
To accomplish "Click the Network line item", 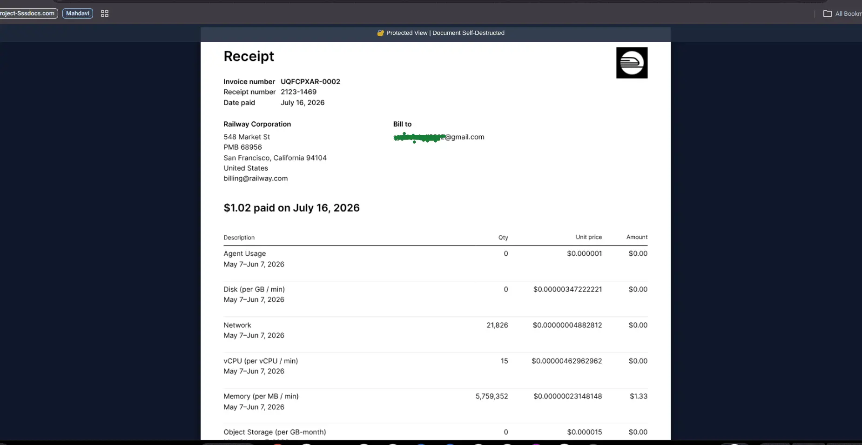I will 237,325.
